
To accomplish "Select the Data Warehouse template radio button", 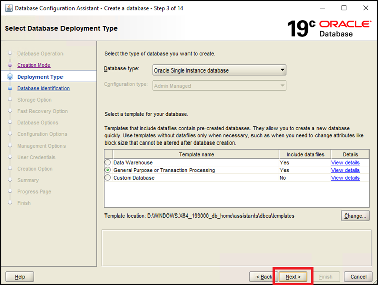I will tap(108, 162).
